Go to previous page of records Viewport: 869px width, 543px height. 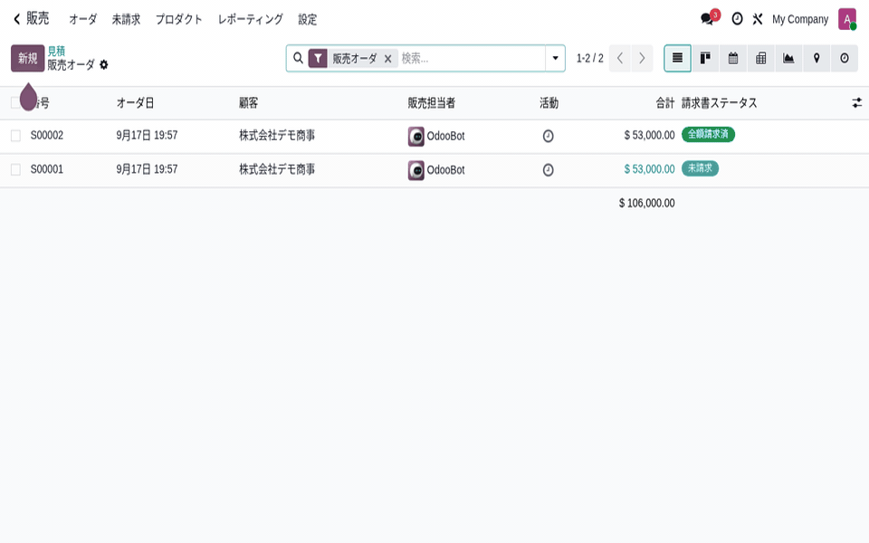tap(620, 58)
